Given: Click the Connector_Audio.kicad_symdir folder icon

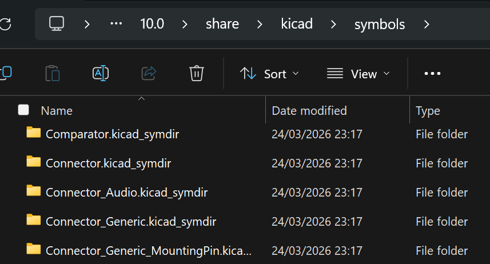Looking at the screenshot, I should 34,191.
